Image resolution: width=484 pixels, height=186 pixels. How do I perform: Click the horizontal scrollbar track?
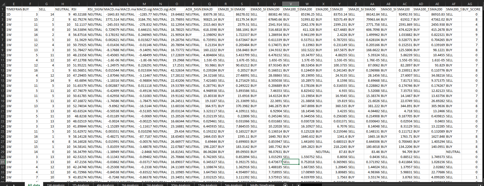pos(382,185)
